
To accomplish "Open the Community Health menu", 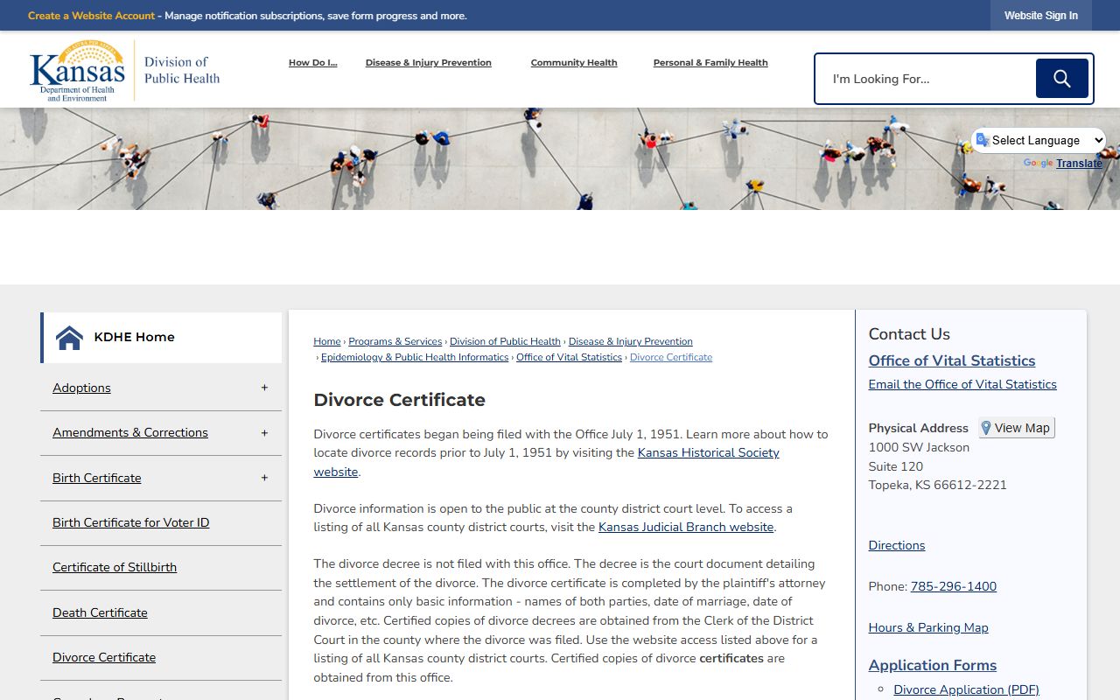I will 574,63.
